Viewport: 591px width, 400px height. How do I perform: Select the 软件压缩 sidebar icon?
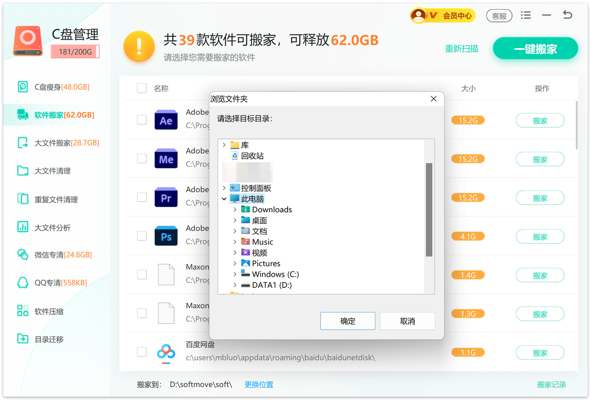[23, 311]
